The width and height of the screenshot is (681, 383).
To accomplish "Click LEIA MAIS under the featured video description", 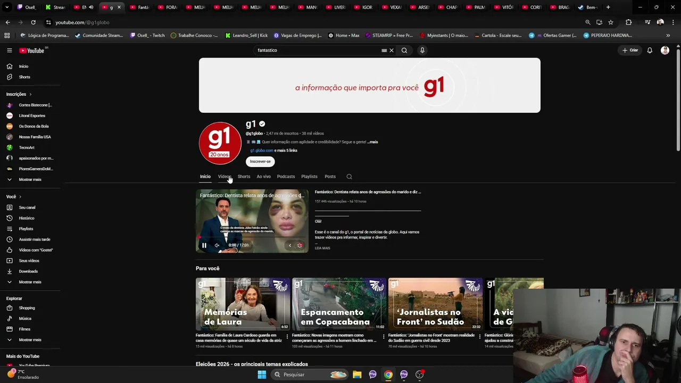I will click(322, 248).
